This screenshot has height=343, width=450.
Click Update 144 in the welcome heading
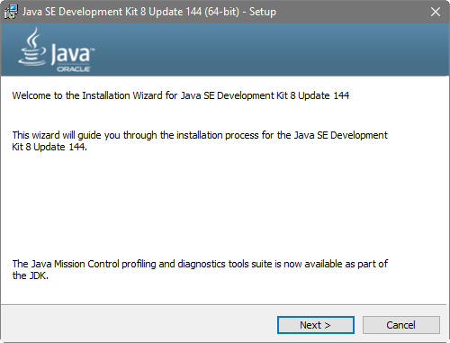coord(324,95)
